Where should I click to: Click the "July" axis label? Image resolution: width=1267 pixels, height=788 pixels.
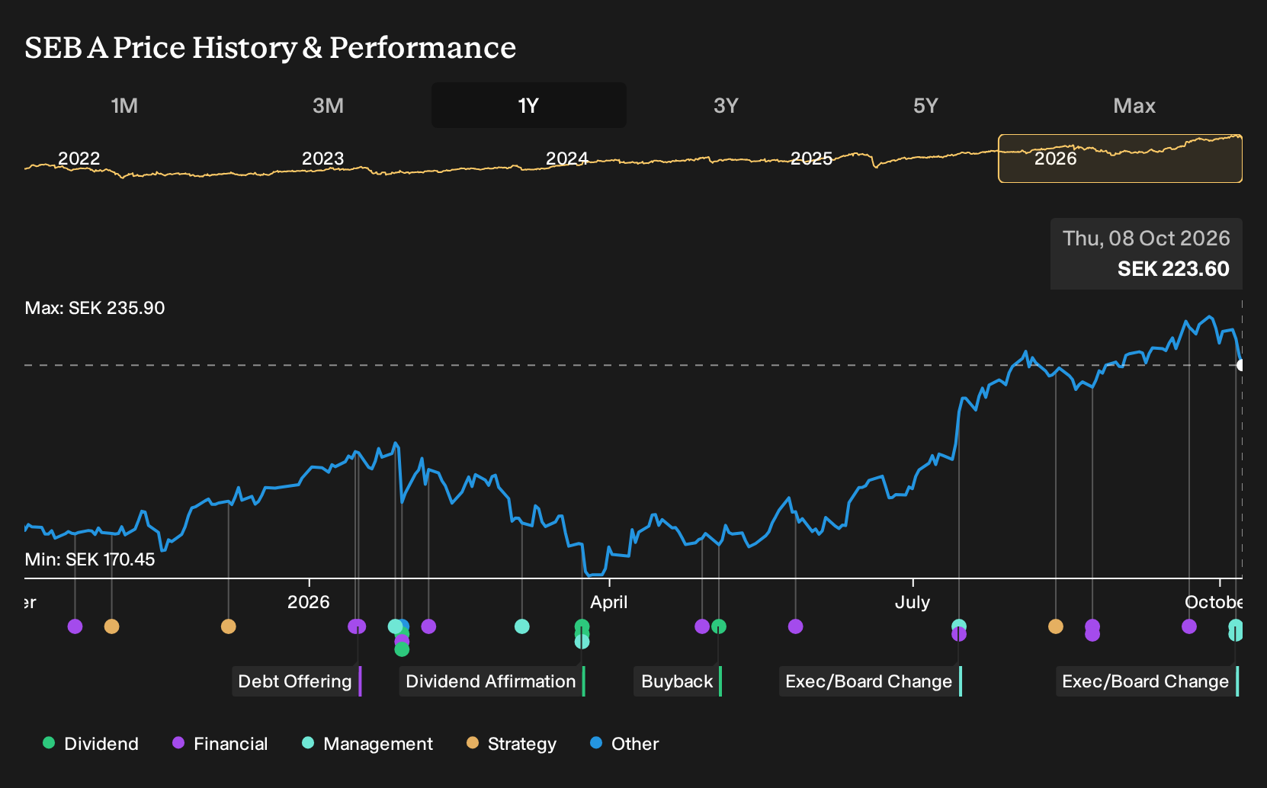[x=913, y=602]
